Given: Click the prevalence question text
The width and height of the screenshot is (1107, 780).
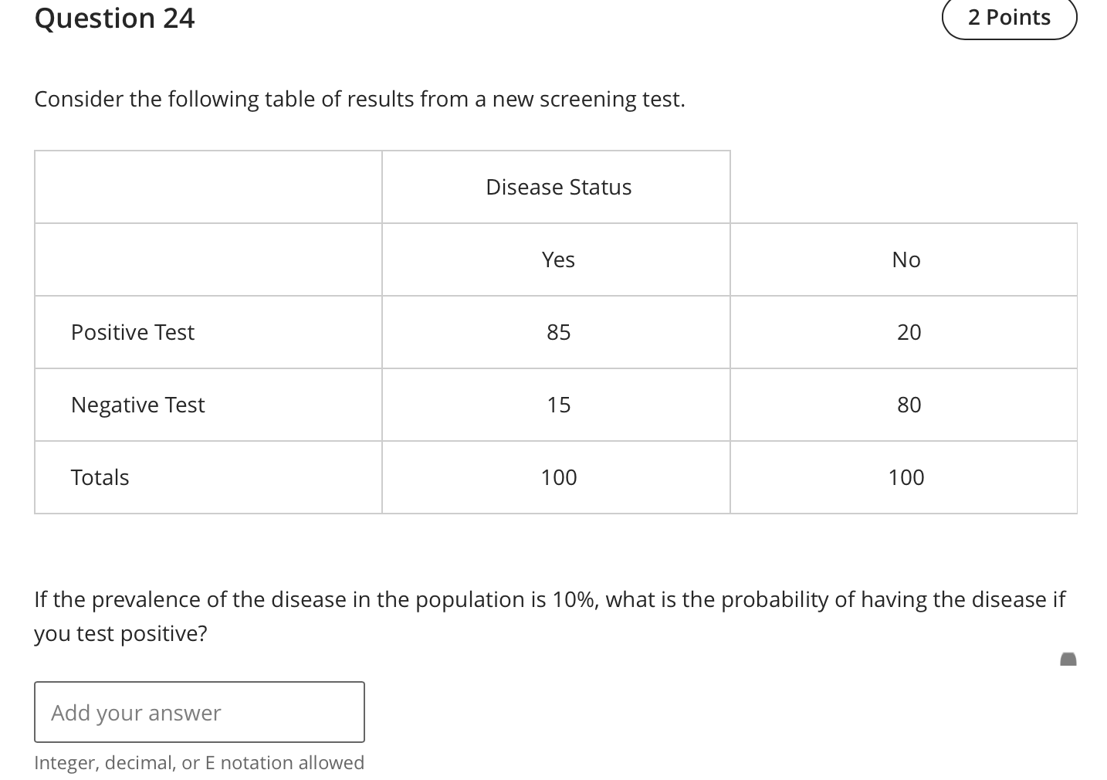Looking at the screenshot, I should pos(550,616).
